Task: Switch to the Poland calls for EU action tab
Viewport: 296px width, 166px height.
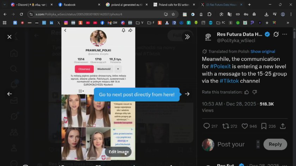Action: coord(173,5)
